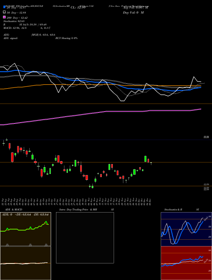
Task: Open the red RSI chart panel
Action: point(186,263)
